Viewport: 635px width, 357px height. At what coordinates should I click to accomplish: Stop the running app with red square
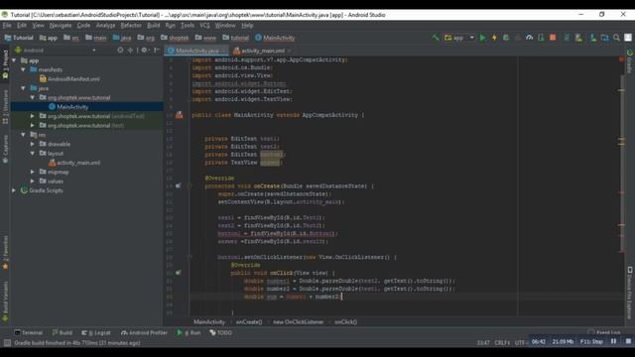tap(553, 38)
